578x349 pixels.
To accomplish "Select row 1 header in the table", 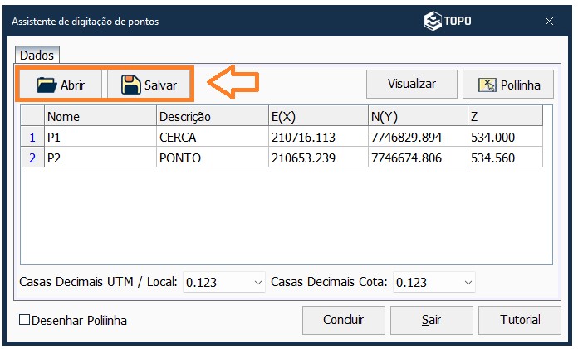I will [32, 137].
